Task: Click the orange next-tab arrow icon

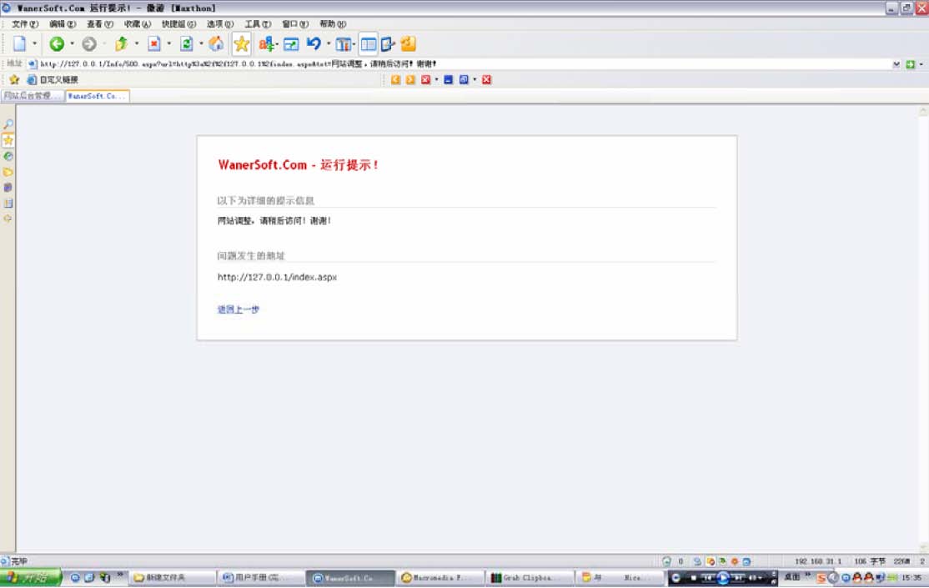Action: coord(410,79)
